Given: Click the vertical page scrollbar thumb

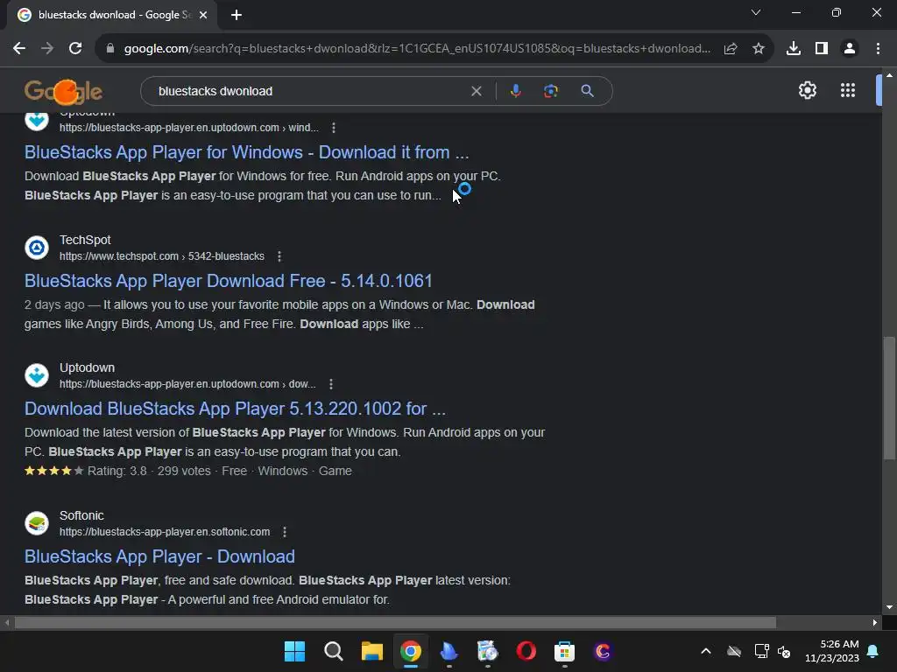Looking at the screenshot, I should click(x=889, y=398).
